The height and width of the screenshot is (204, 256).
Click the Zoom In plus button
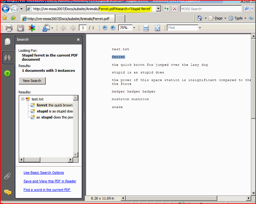pyautogui.click(x=113, y=28)
